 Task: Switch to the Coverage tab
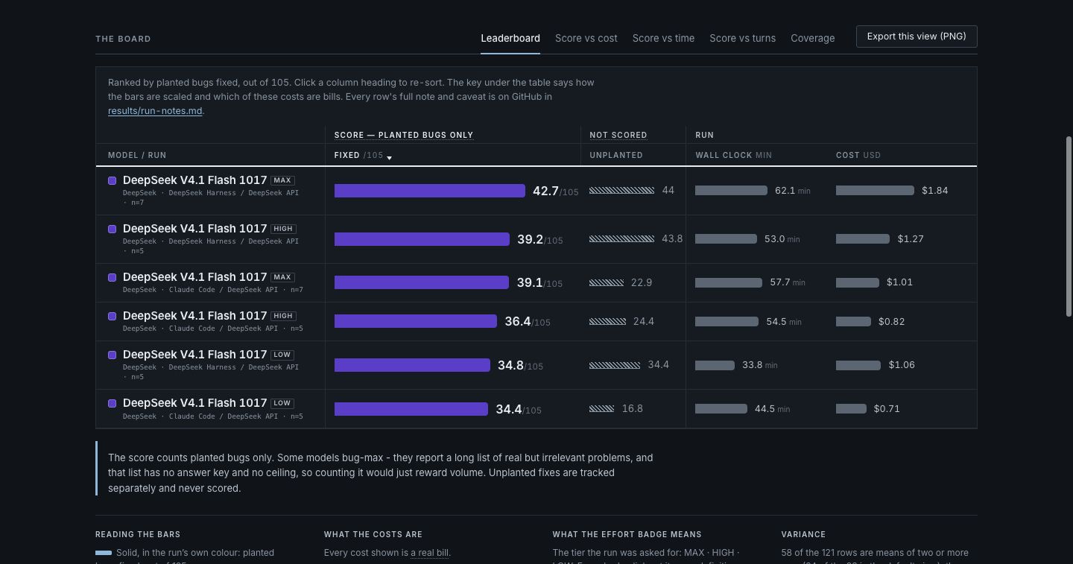click(812, 38)
